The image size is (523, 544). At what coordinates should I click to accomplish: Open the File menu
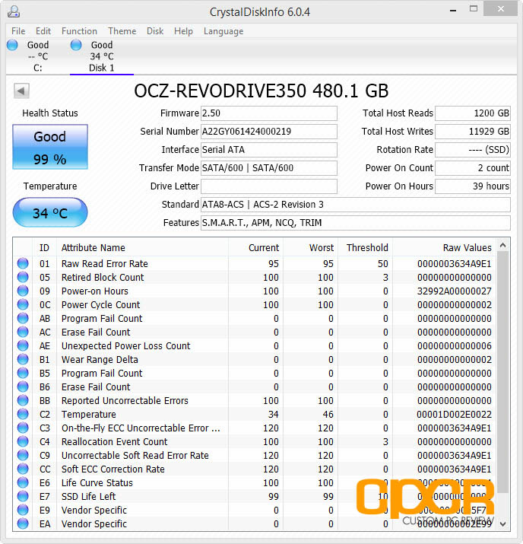click(18, 31)
